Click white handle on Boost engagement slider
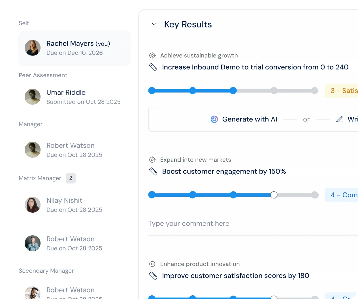This screenshot has height=299, width=358. (274, 195)
